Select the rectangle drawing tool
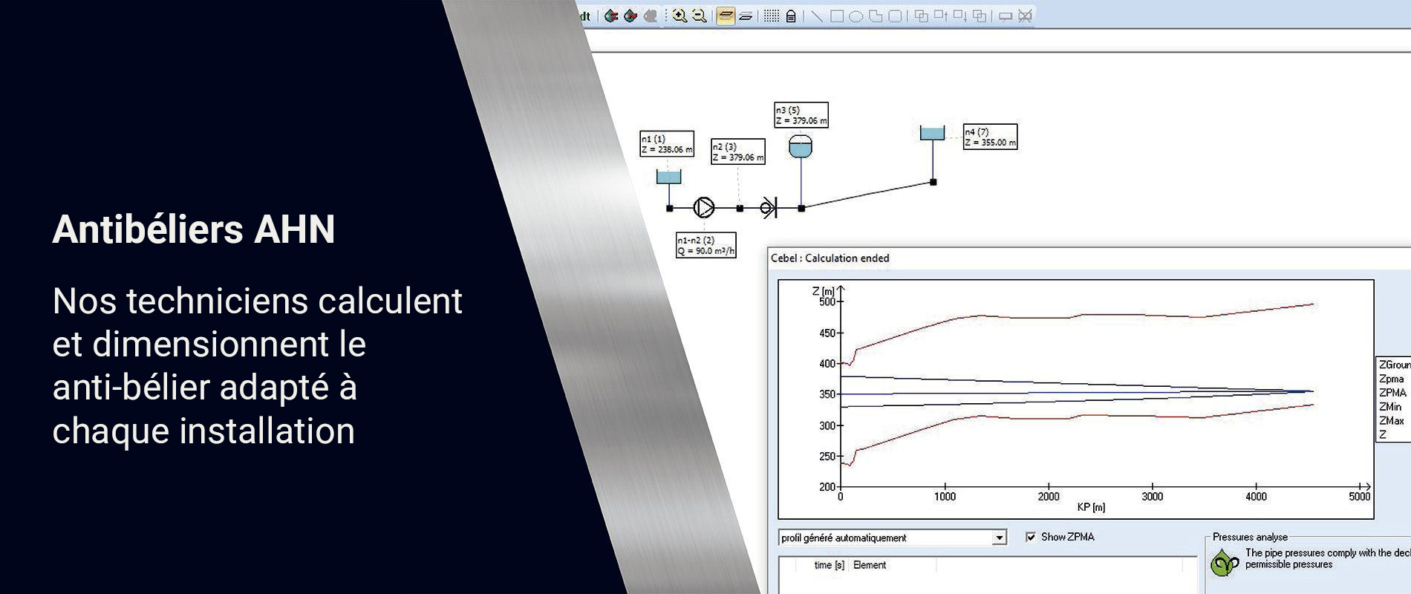Screen dimensions: 1411x594 [837, 16]
